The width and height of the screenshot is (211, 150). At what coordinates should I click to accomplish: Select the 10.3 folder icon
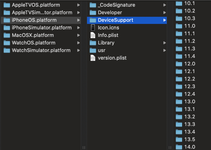(x=179, y=18)
